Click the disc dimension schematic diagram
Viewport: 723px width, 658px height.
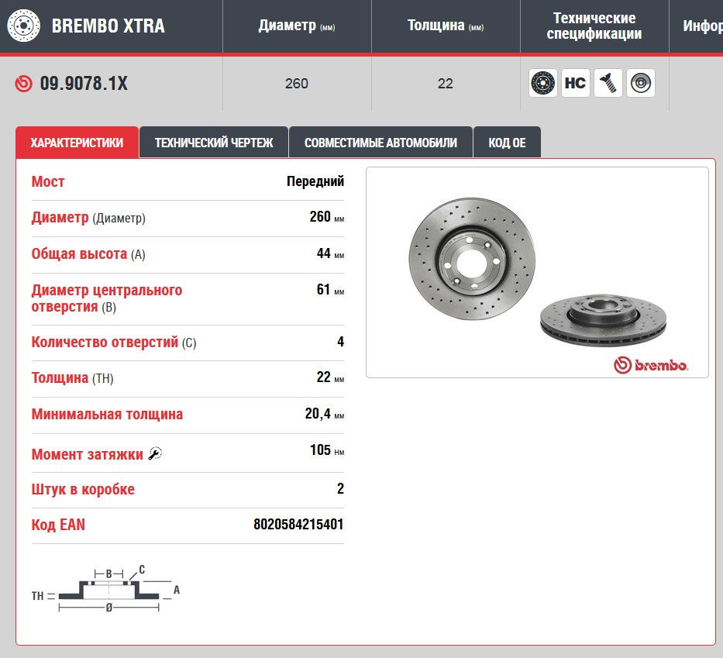coord(106,589)
